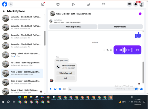Open the Facebook search magnifier

11,4
